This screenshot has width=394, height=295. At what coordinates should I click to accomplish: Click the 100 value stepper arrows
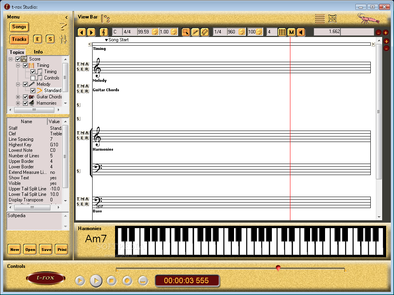tap(259, 32)
